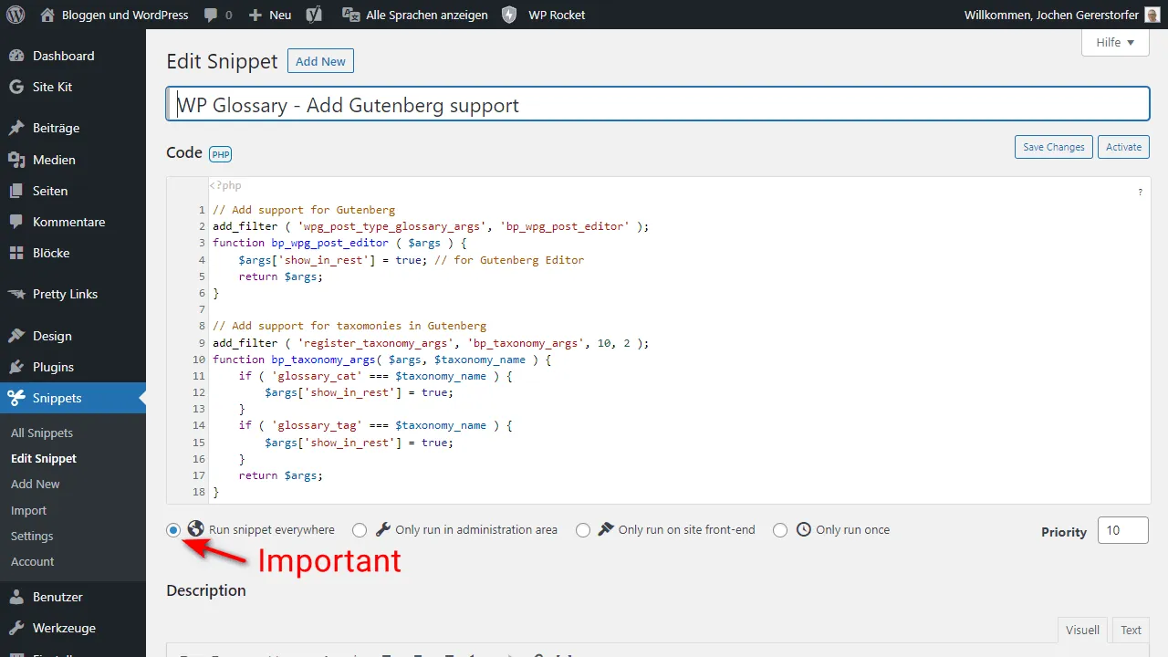Click the PHP badge next to Code
1168x657 pixels.
[x=220, y=153]
